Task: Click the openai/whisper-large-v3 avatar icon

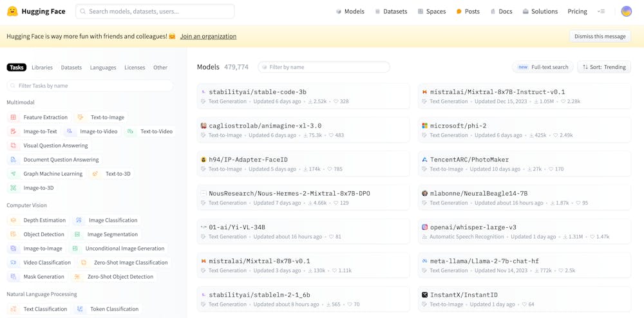Action: click(424, 227)
